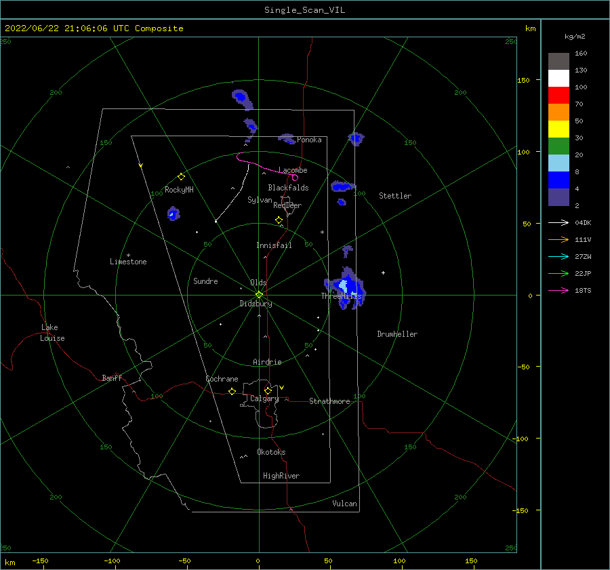Click the green 22JP arrow in legend
The height and width of the screenshot is (570, 610).
pos(558,274)
